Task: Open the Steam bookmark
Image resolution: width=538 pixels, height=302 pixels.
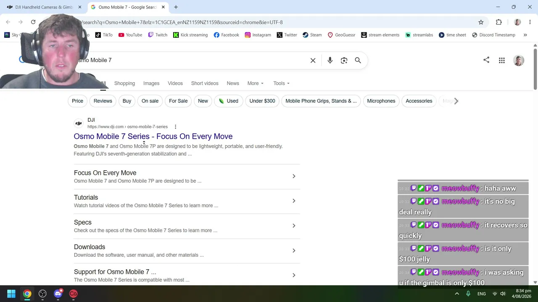Action: click(x=312, y=35)
